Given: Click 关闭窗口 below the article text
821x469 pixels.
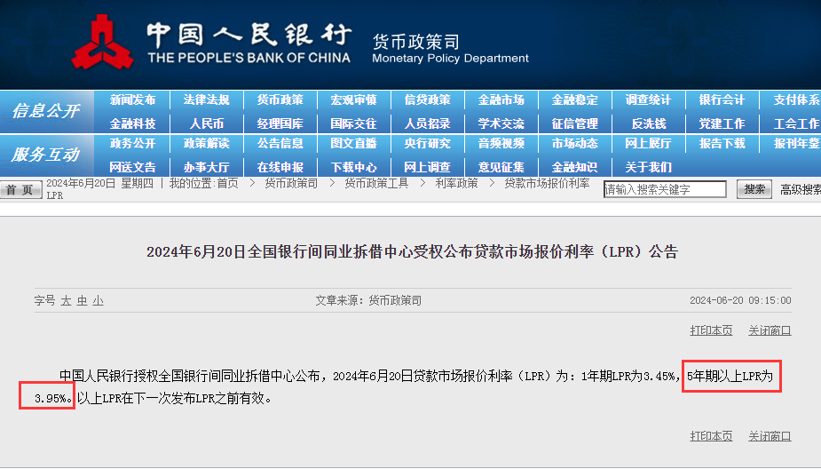Looking at the screenshot, I should point(770,436).
